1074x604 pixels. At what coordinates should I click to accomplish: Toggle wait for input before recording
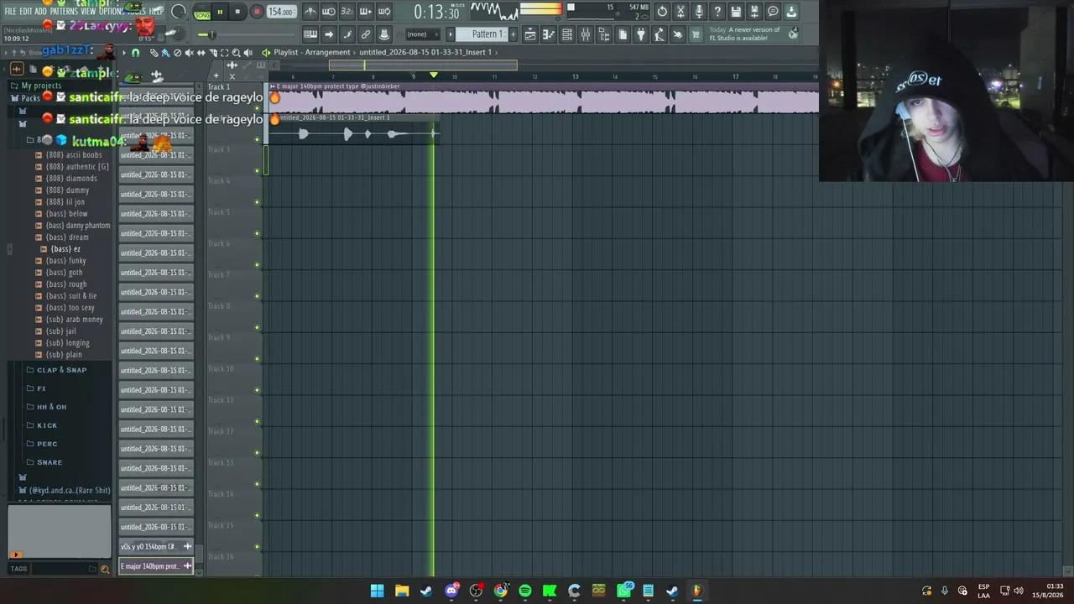pyautogui.click(x=328, y=12)
